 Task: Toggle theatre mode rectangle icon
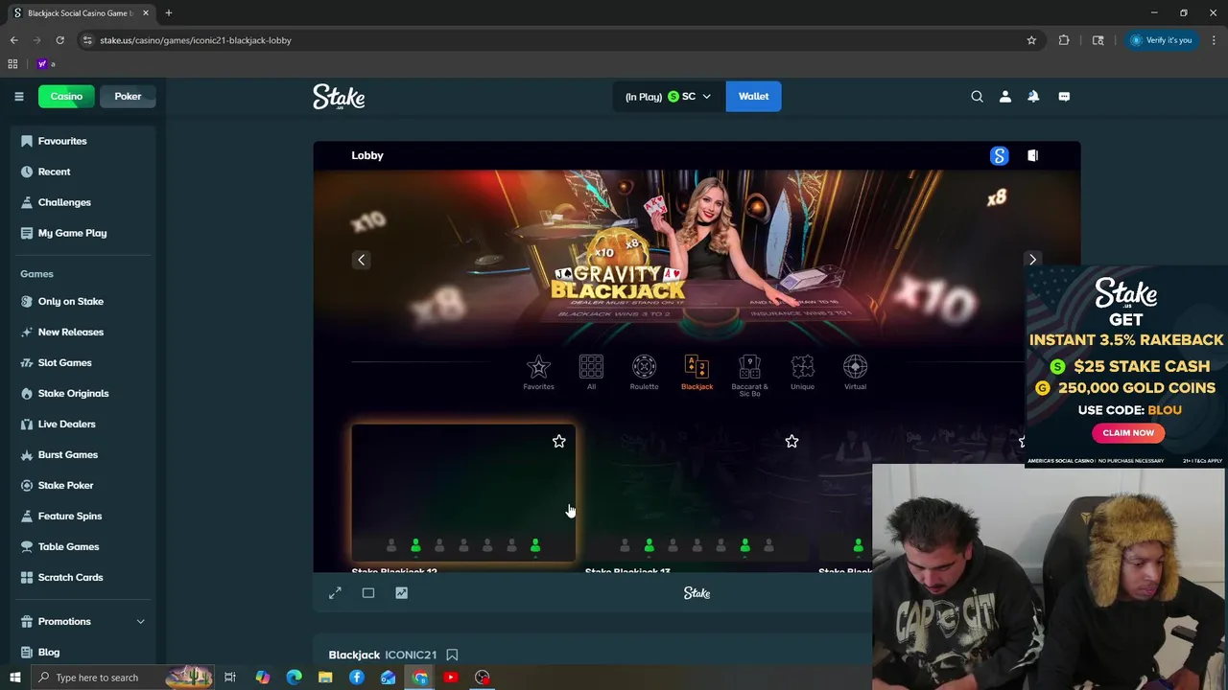(x=368, y=593)
